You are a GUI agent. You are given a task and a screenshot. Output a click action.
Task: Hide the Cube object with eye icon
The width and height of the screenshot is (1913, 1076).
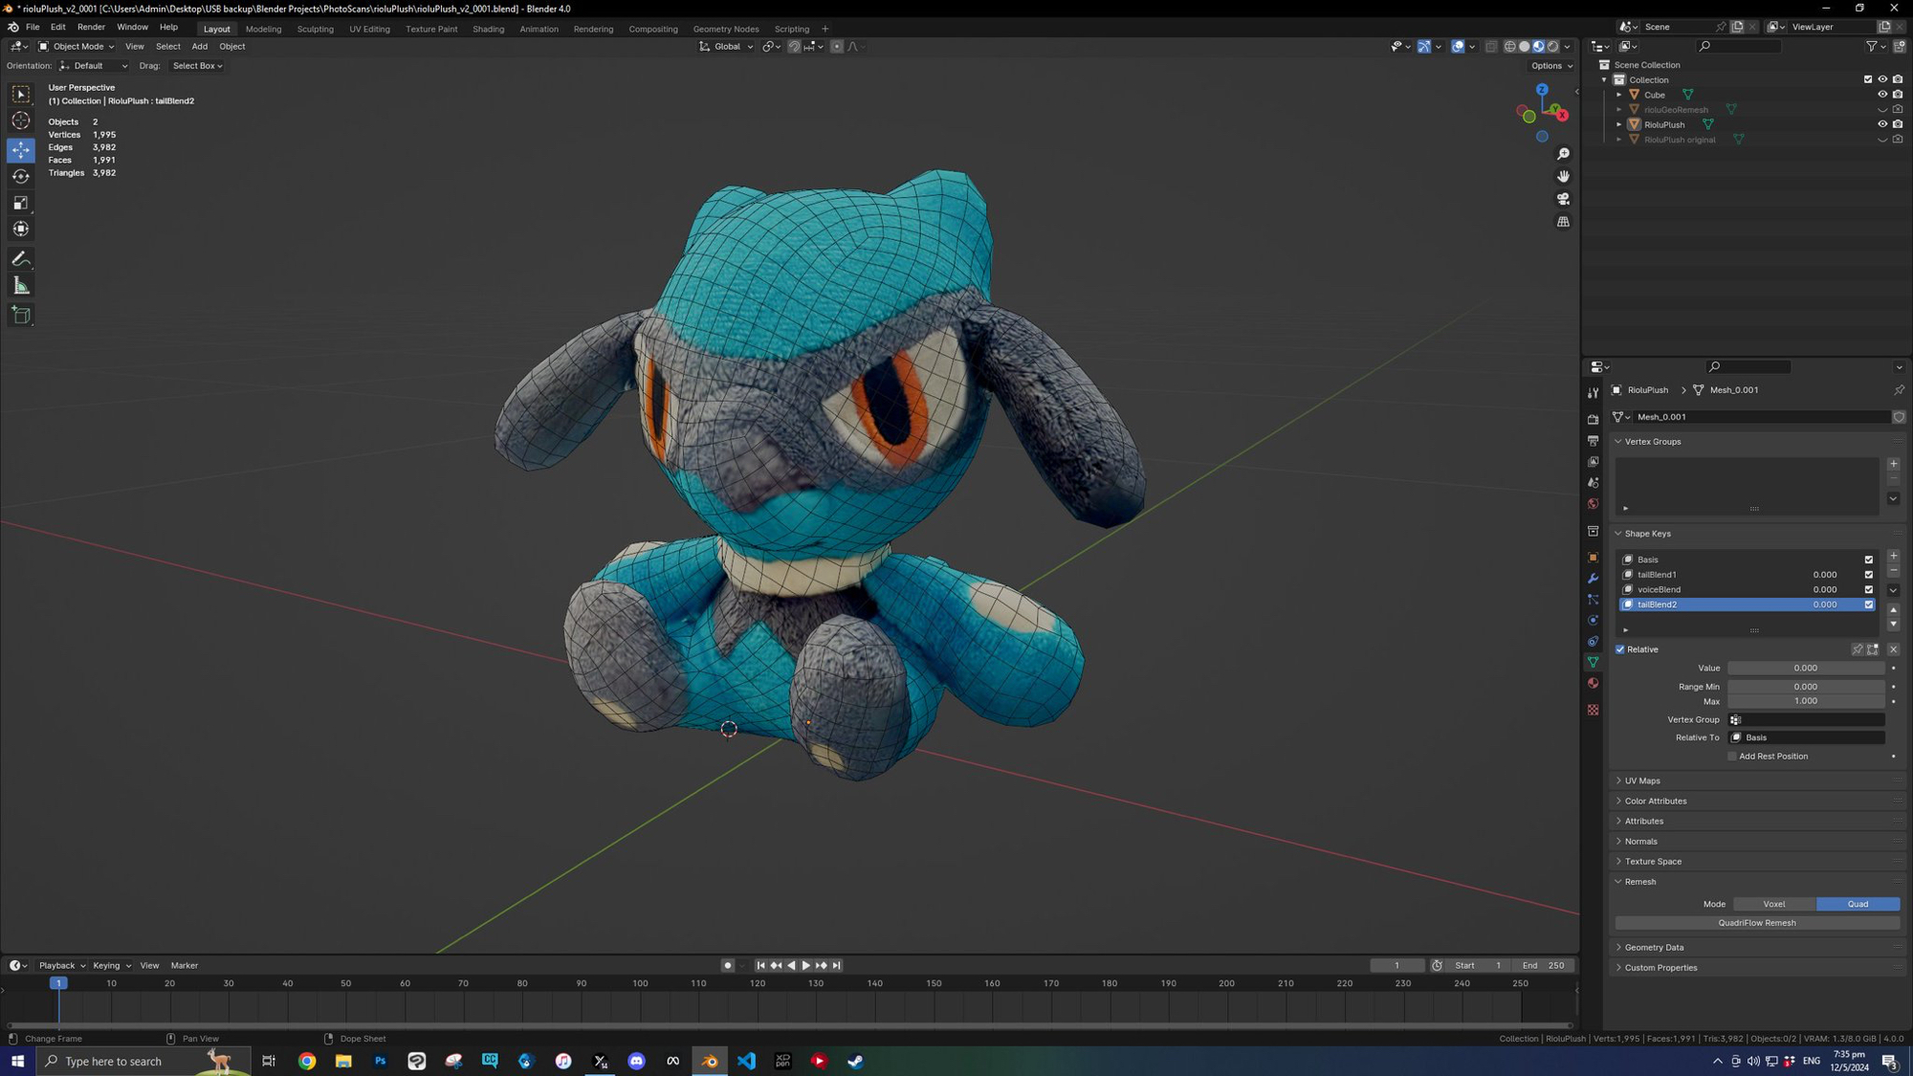[x=1881, y=95]
